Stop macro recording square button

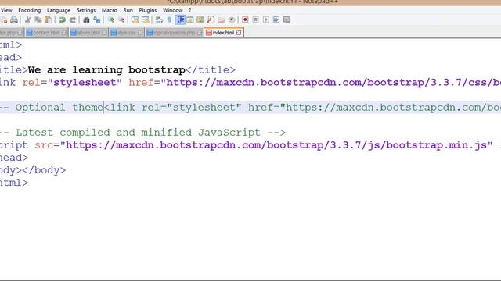coord(256,20)
